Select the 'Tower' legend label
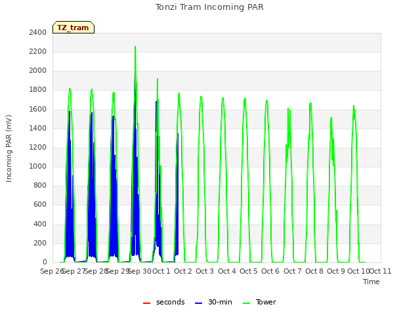Image resolution: width=420 pixels, height=315 pixels. (266, 302)
